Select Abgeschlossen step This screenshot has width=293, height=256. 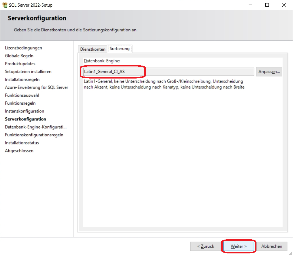click(19, 150)
